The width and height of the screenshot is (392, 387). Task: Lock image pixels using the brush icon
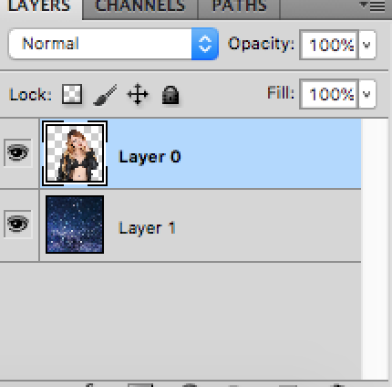(105, 95)
